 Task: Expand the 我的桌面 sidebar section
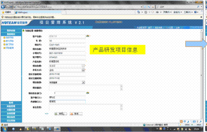tap(11, 31)
